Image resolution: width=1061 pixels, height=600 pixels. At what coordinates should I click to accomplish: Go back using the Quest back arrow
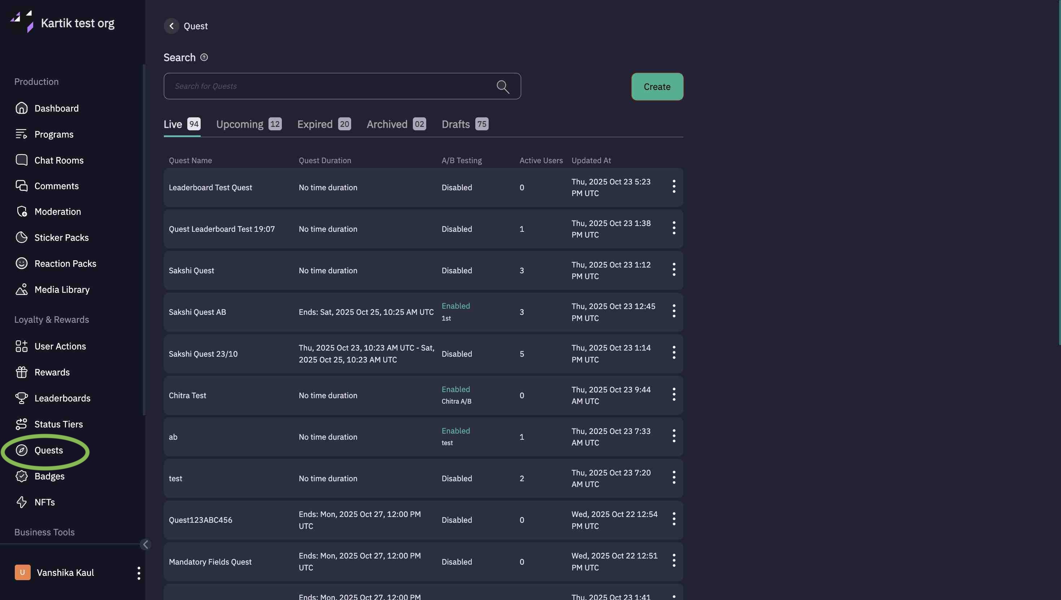(x=171, y=26)
